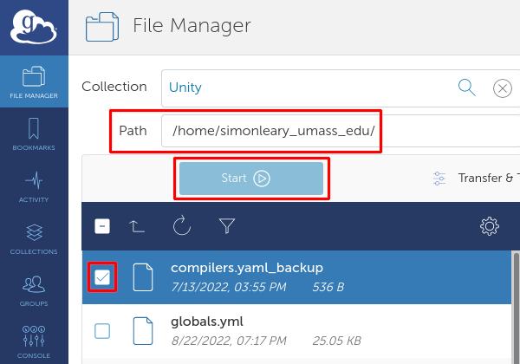This screenshot has width=520, height=364.
Task: Click the search magnifier in Collection field
Action: tap(467, 87)
